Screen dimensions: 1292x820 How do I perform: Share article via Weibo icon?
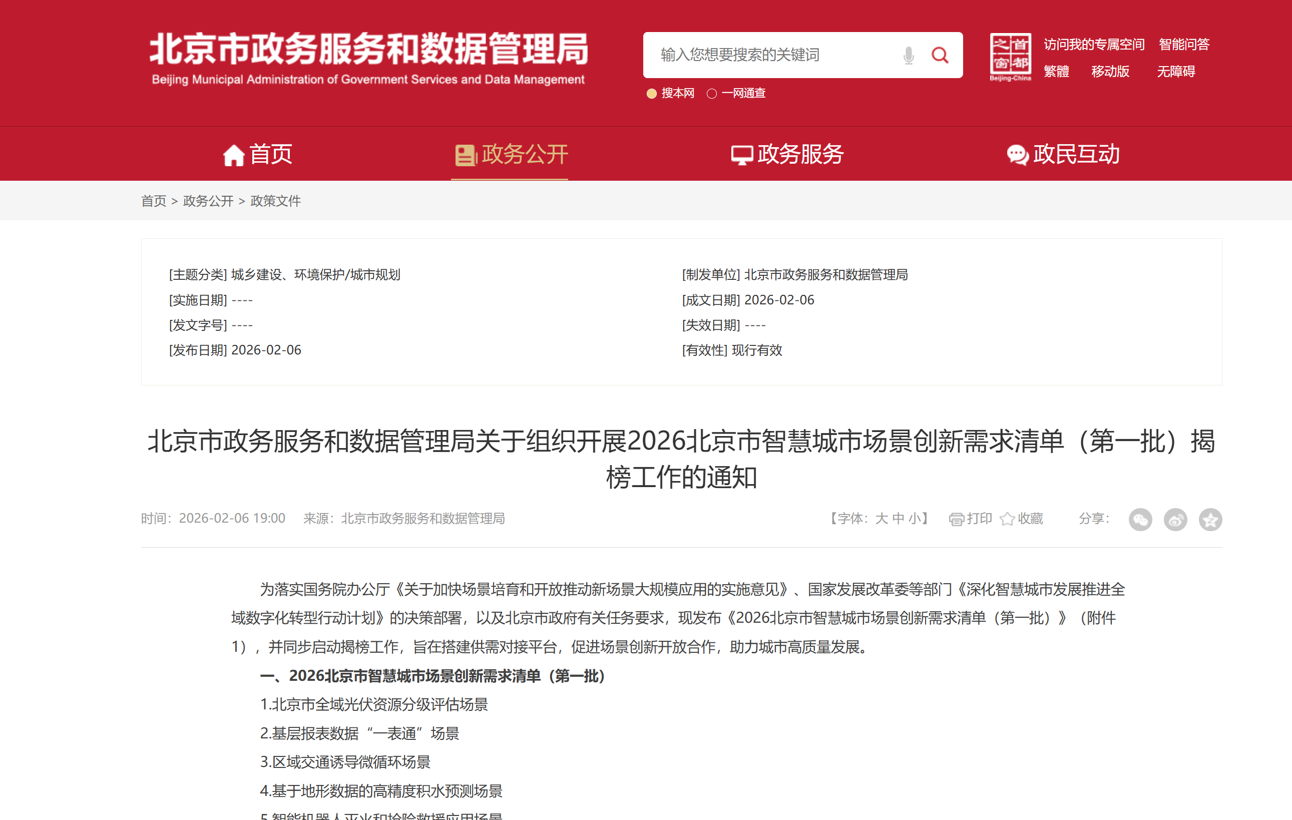click(1175, 519)
